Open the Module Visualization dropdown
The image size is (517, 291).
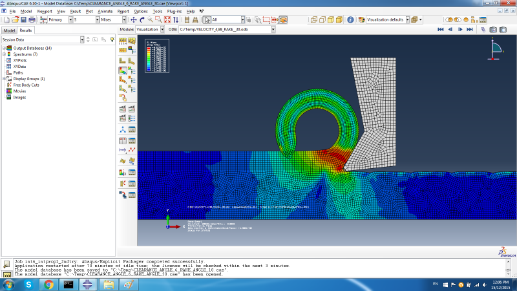tap(162, 29)
